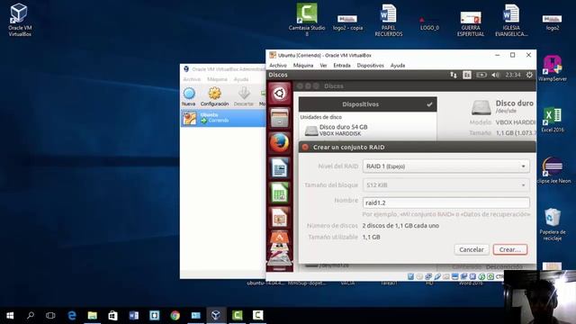Click Crear... button in RAID dialog
Viewport: 576px width, 324px height.
(510, 249)
